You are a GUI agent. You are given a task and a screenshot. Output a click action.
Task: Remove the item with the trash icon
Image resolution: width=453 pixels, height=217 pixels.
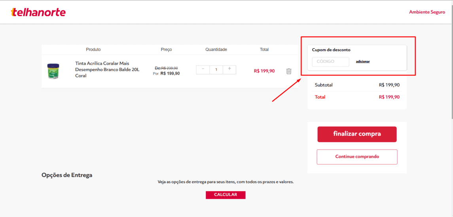[x=288, y=71]
